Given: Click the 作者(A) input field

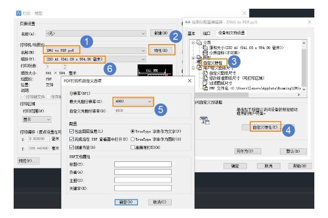Looking at the screenshot, I should 143,172.
